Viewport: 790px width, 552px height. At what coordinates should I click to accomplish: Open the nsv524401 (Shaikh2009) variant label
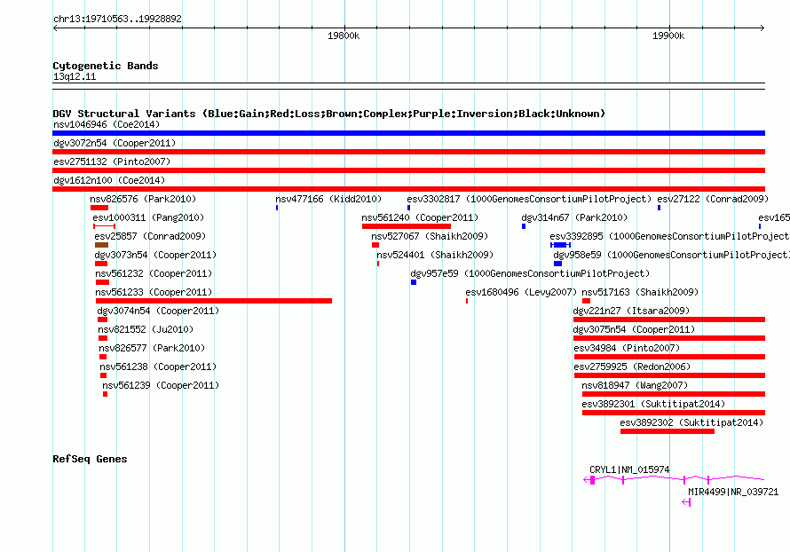pyautogui.click(x=435, y=255)
